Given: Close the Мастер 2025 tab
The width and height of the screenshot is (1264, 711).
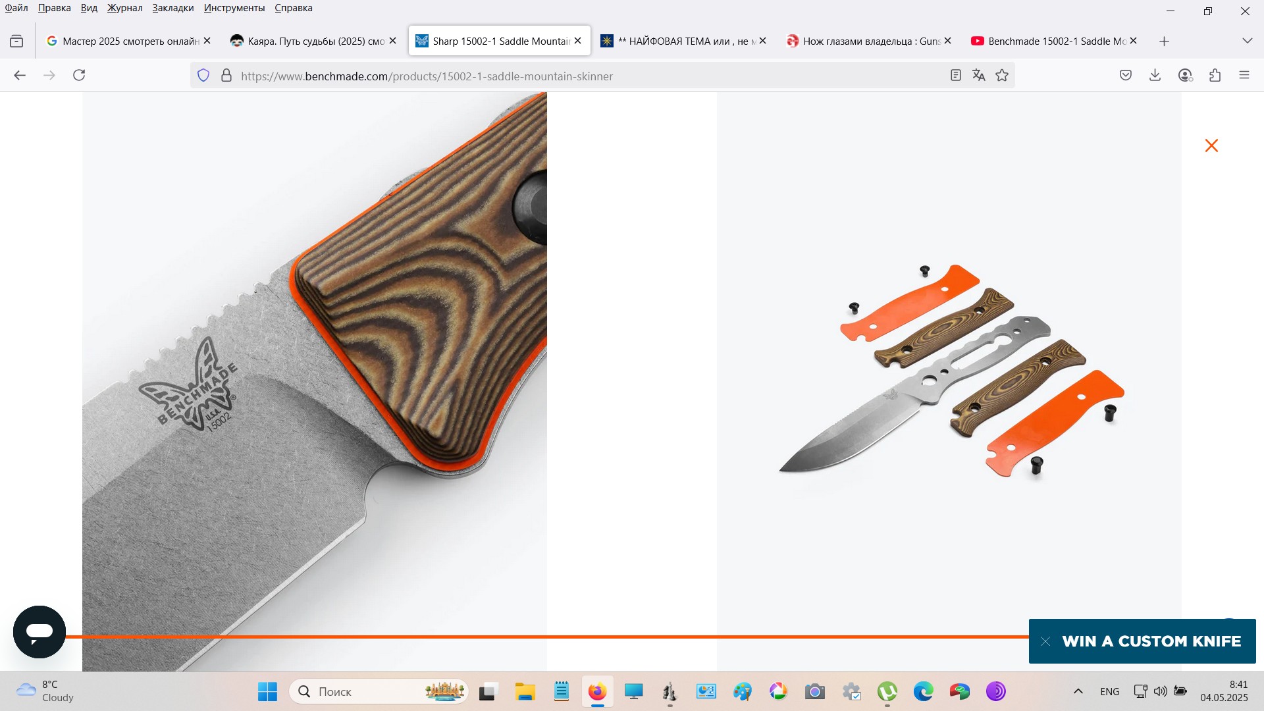Looking at the screenshot, I should tap(207, 41).
